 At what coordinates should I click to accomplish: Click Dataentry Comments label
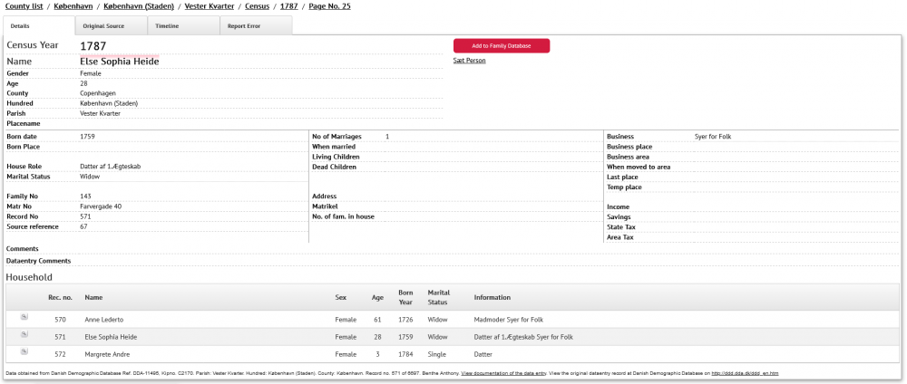coord(38,261)
